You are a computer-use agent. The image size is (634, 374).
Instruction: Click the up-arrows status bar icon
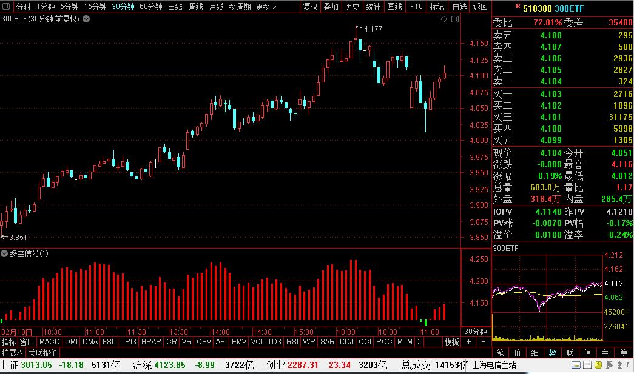coord(619,365)
